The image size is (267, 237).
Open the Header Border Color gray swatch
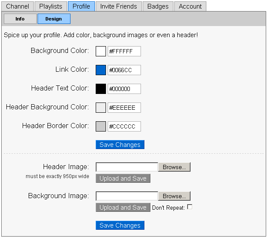click(x=101, y=126)
